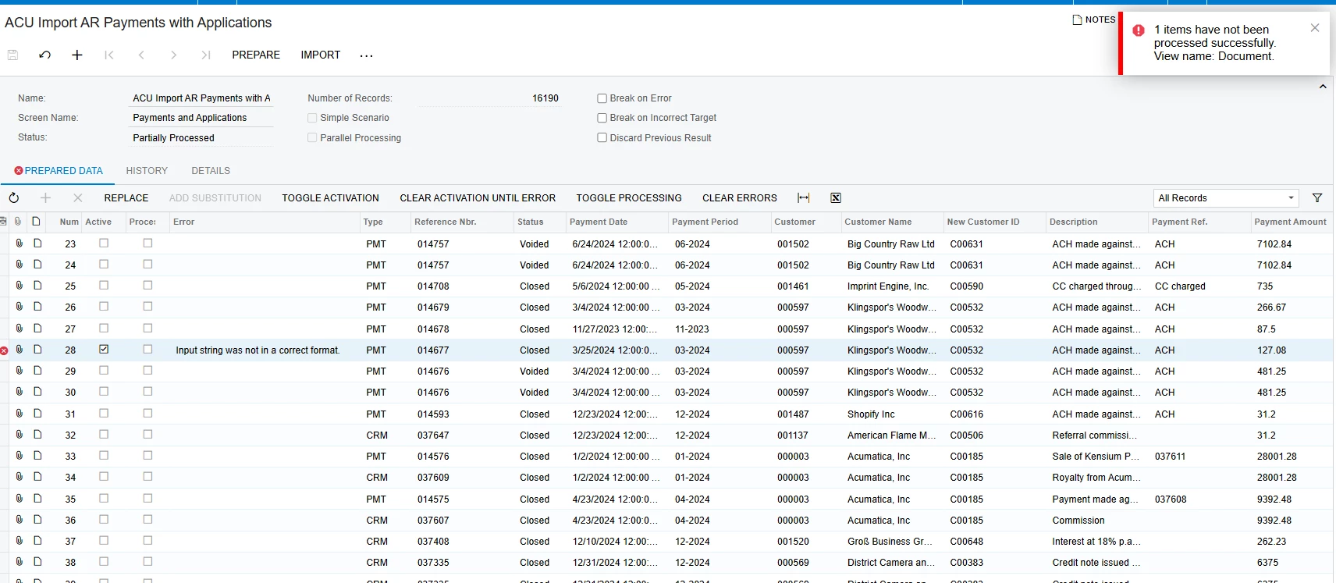The width and height of the screenshot is (1336, 583).
Task: Sort by Payment Amount column header
Action: point(1290,222)
